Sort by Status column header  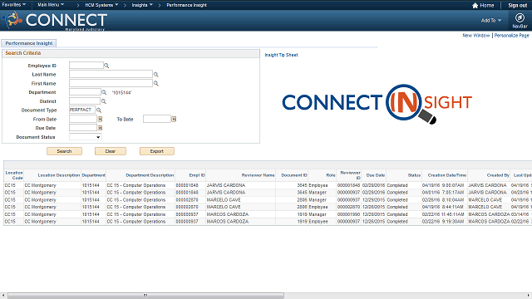point(414,175)
